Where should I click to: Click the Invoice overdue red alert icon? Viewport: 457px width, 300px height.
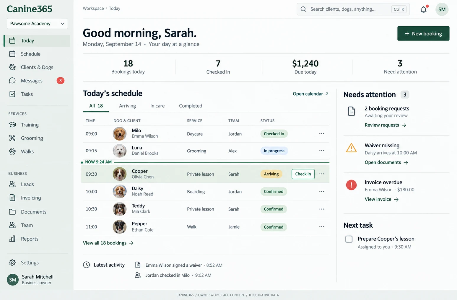[x=351, y=185]
